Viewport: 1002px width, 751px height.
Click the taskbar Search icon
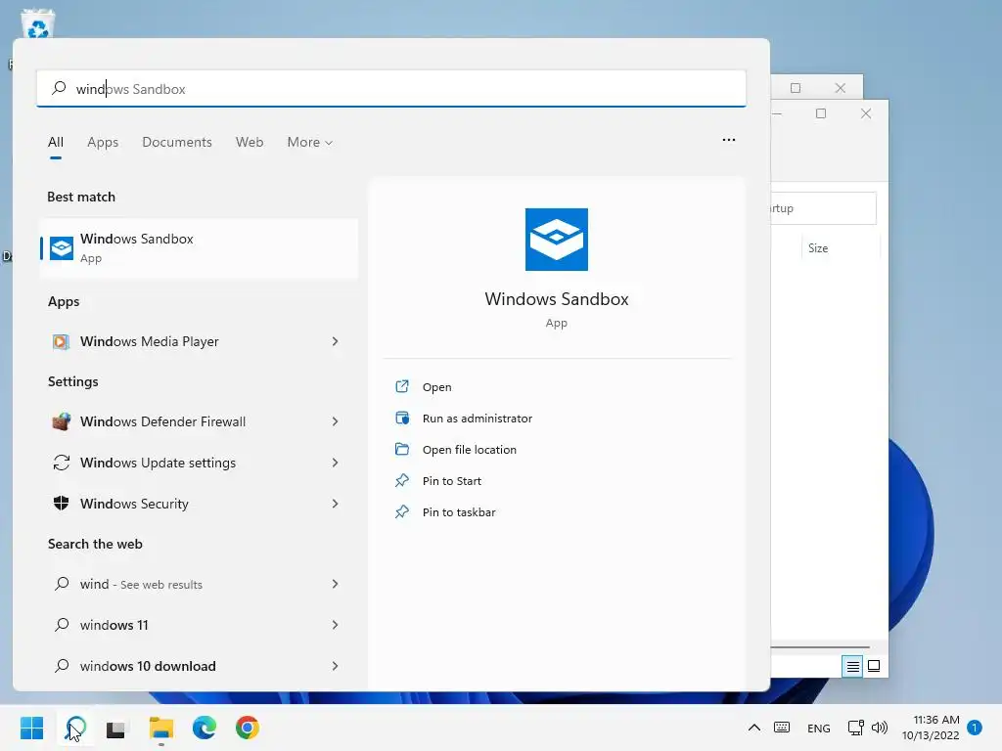[75, 728]
